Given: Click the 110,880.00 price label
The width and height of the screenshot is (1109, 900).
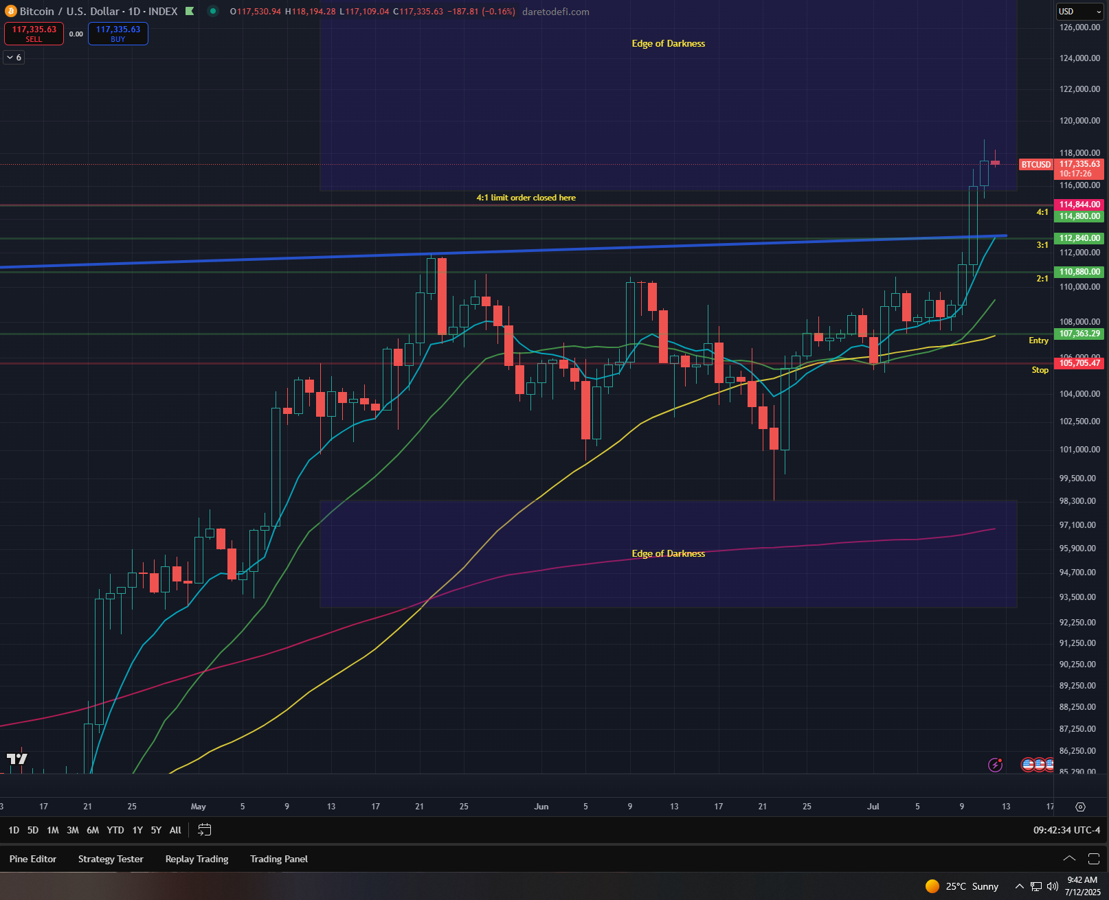Looking at the screenshot, I should pyautogui.click(x=1079, y=272).
